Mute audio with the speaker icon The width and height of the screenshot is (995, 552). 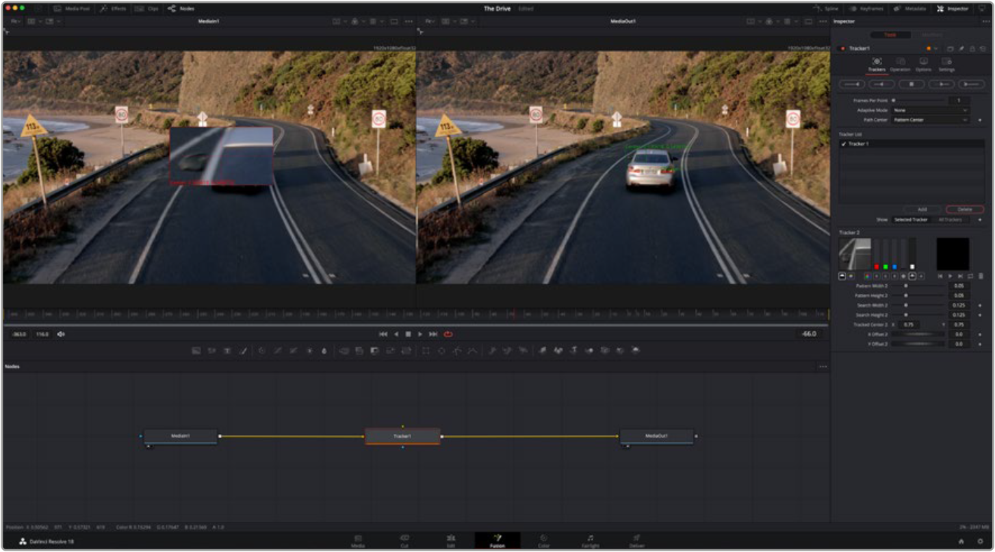(61, 334)
